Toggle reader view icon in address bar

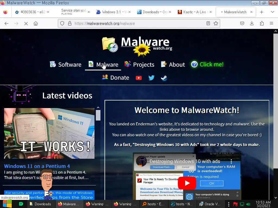click(x=208, y=23)
